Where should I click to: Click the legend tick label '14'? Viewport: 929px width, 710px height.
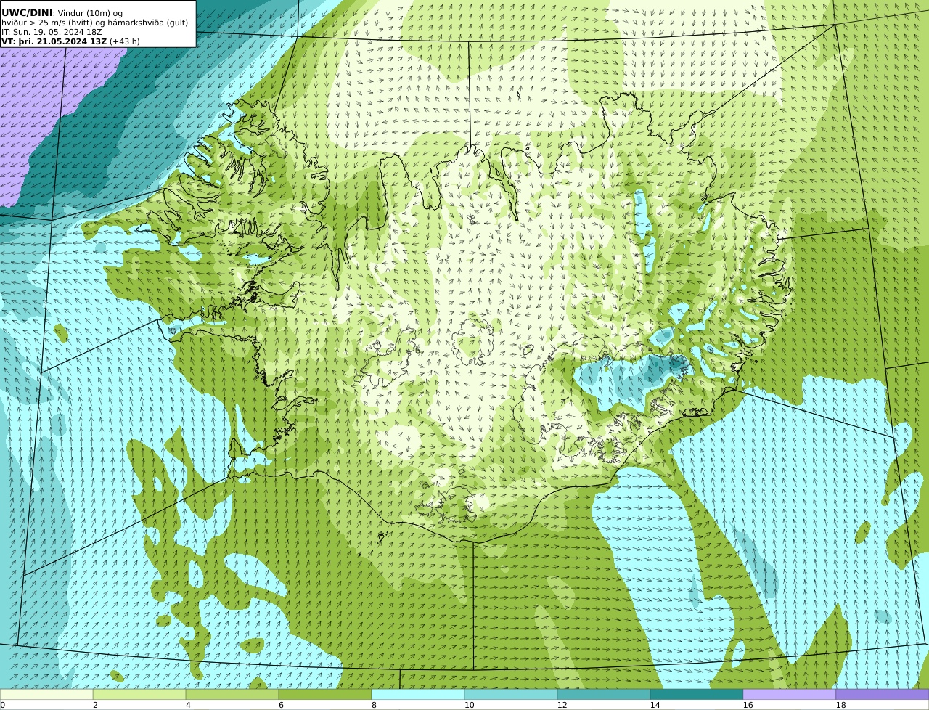click(655, 705)
